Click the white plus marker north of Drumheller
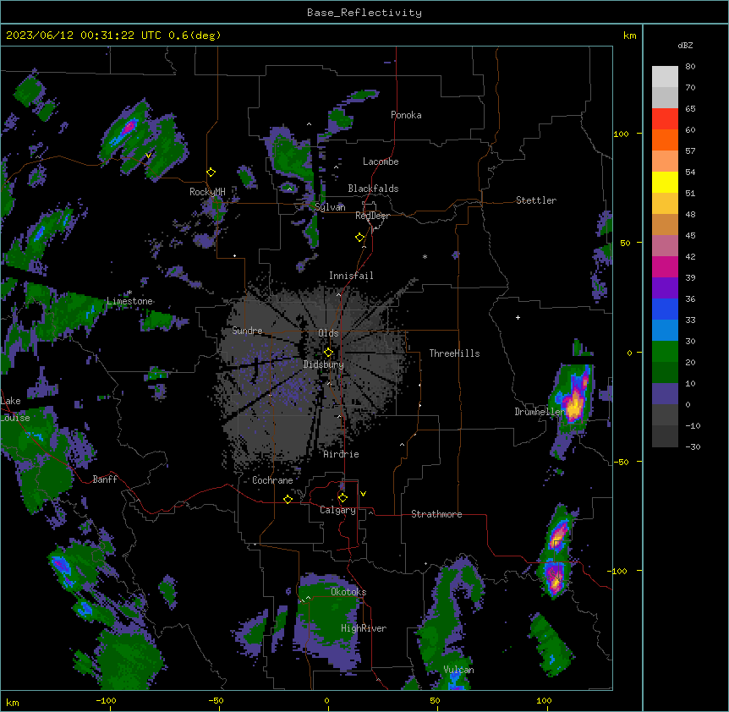The image size is (729, 712). tap(518, 317)
